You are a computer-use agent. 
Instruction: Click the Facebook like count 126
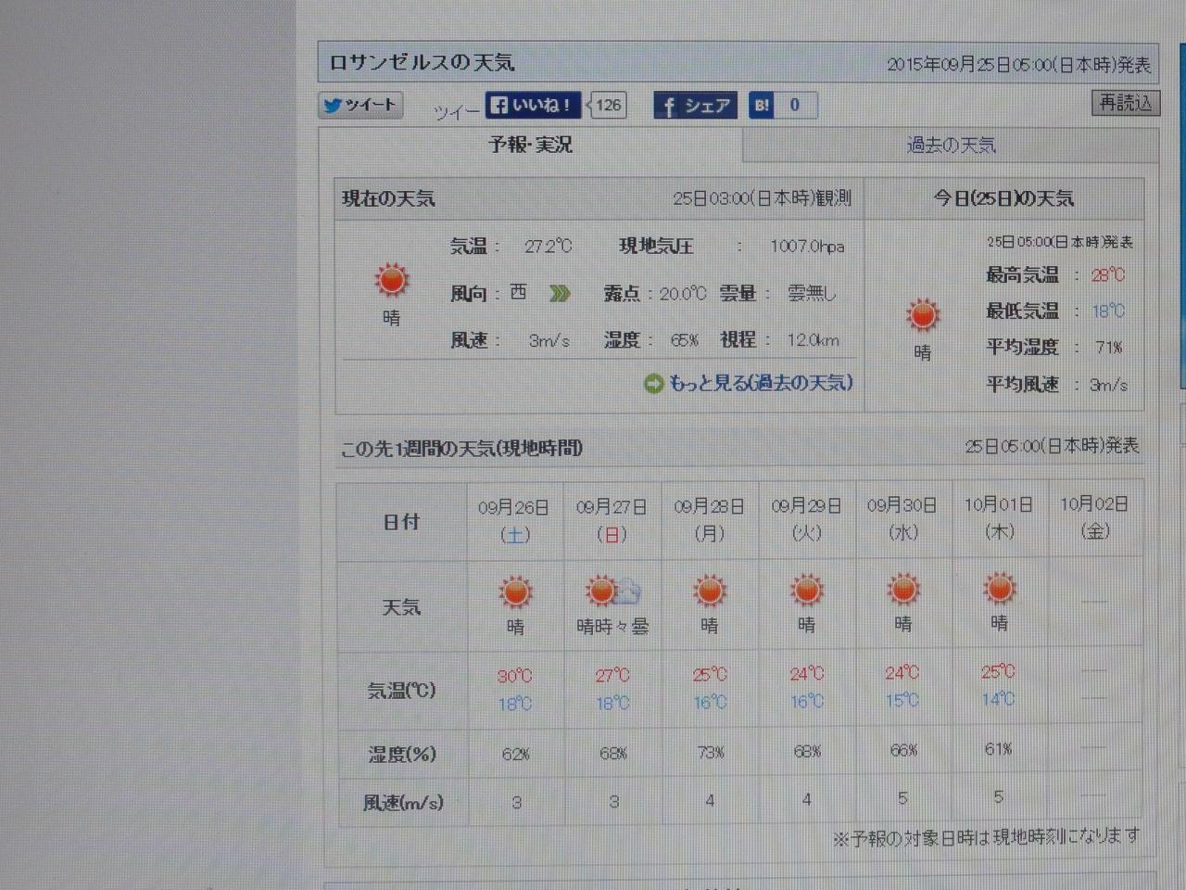pos(608,105)
